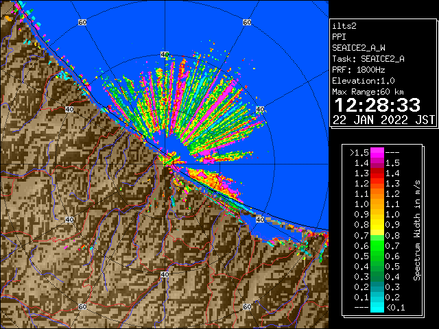Click the radar site name 'ilts2'
The width and height of the screenshot is (439, 329).
(344, 26)
